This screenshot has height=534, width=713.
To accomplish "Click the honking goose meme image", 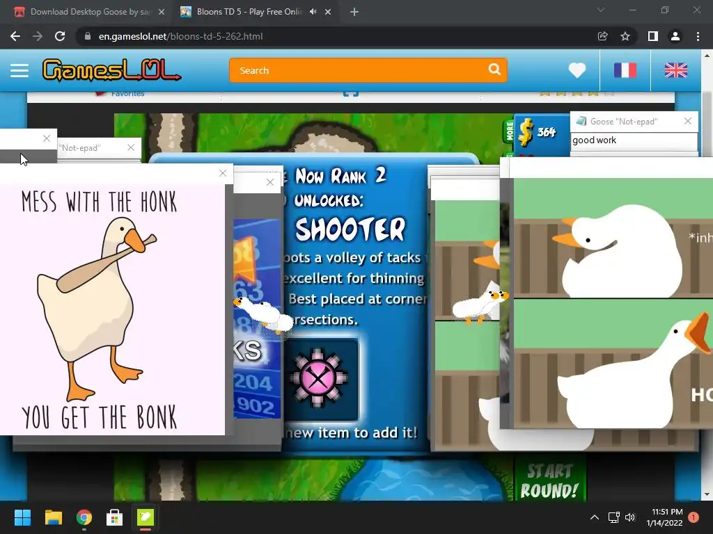I will click(x=613, y=303).
